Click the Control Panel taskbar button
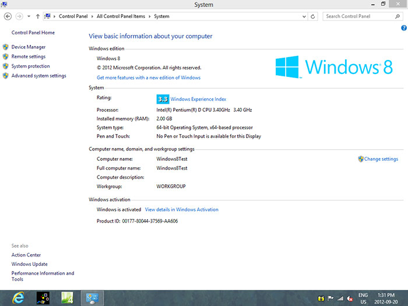Viewport: 408px width, 306px height. (x=92, y=298)
